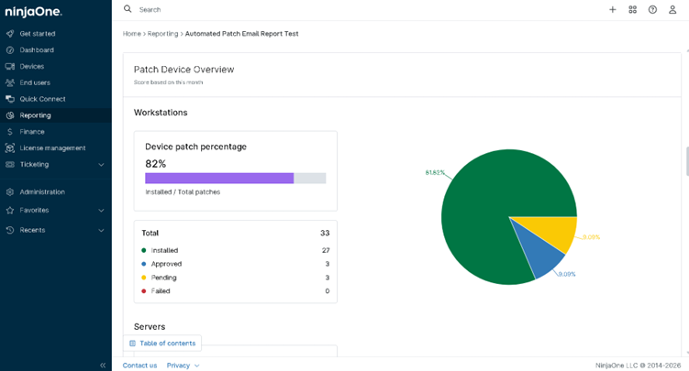
Task: Click the Dashboard gauge icon
Action: click(x=10, y=50)
